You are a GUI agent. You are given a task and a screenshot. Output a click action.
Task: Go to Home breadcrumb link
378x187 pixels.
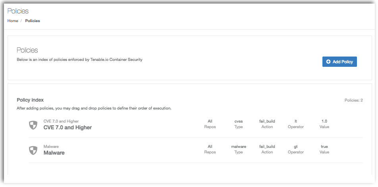[13, 21]
